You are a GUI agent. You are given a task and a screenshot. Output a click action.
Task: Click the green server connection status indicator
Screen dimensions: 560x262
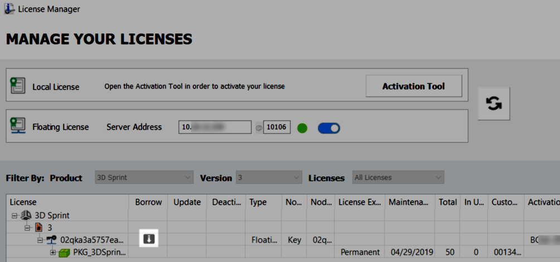click(x=302, y=128)
